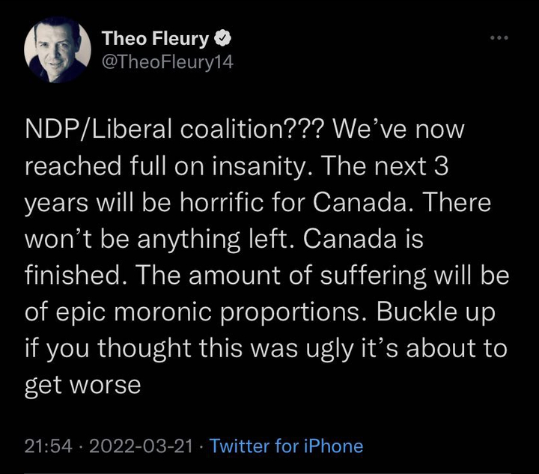539x474 pixels.
Task: Open the three-dot more options menu
Action: click(x=497, y=37)
